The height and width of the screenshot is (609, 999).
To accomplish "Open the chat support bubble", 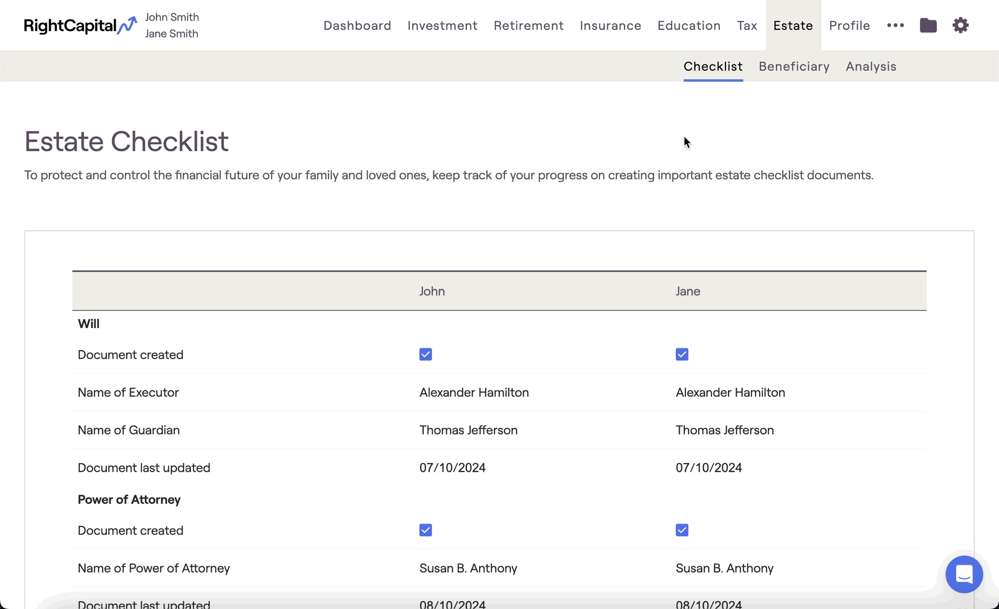I will click(x=964, y=574).
